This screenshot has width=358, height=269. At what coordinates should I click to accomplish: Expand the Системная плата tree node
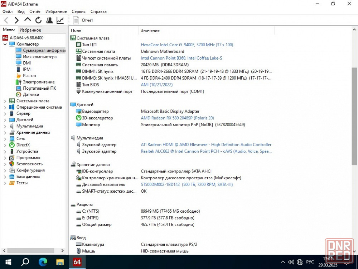click(5, 101)
